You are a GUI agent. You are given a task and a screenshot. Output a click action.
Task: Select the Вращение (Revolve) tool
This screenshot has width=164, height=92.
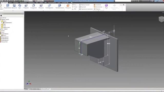click(x=14, y=6)
